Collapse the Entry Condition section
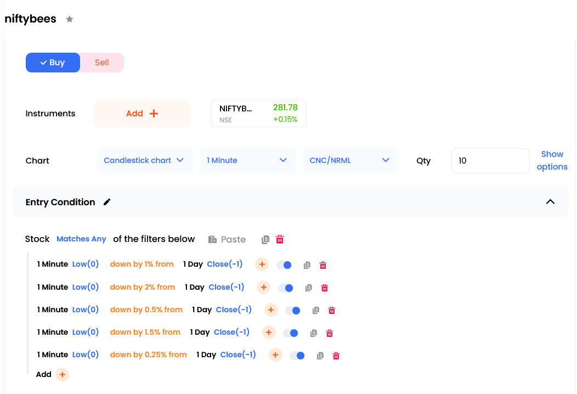The width and height of the screenshot is (577, 394). click(x=550, y=202)
